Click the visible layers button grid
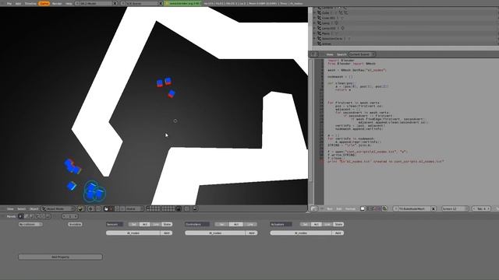The height and width of the screenshot is (280, 499). (x=161, y=209)
